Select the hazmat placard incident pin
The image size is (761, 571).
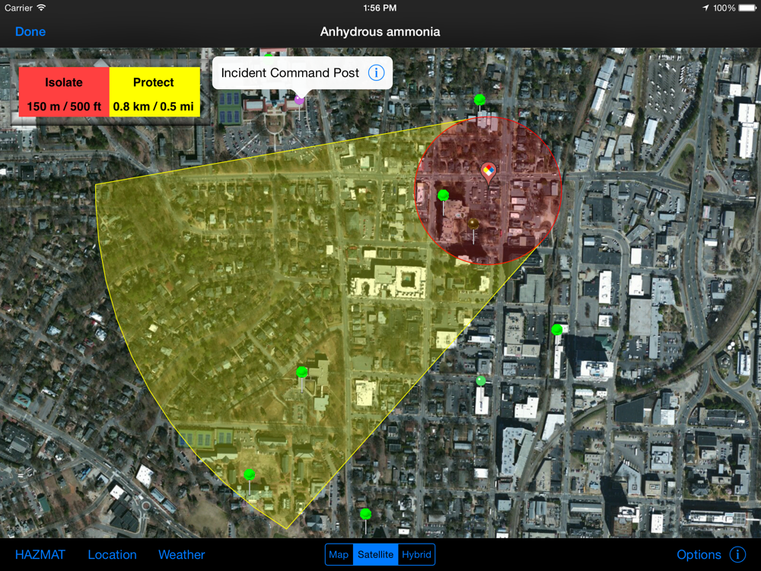[x=488, y=171]
